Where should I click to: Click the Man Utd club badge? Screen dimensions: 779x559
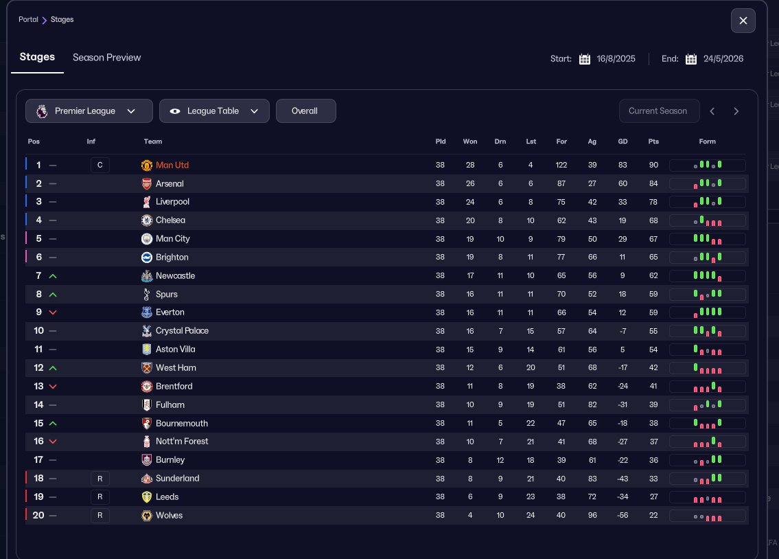point(147,165)
